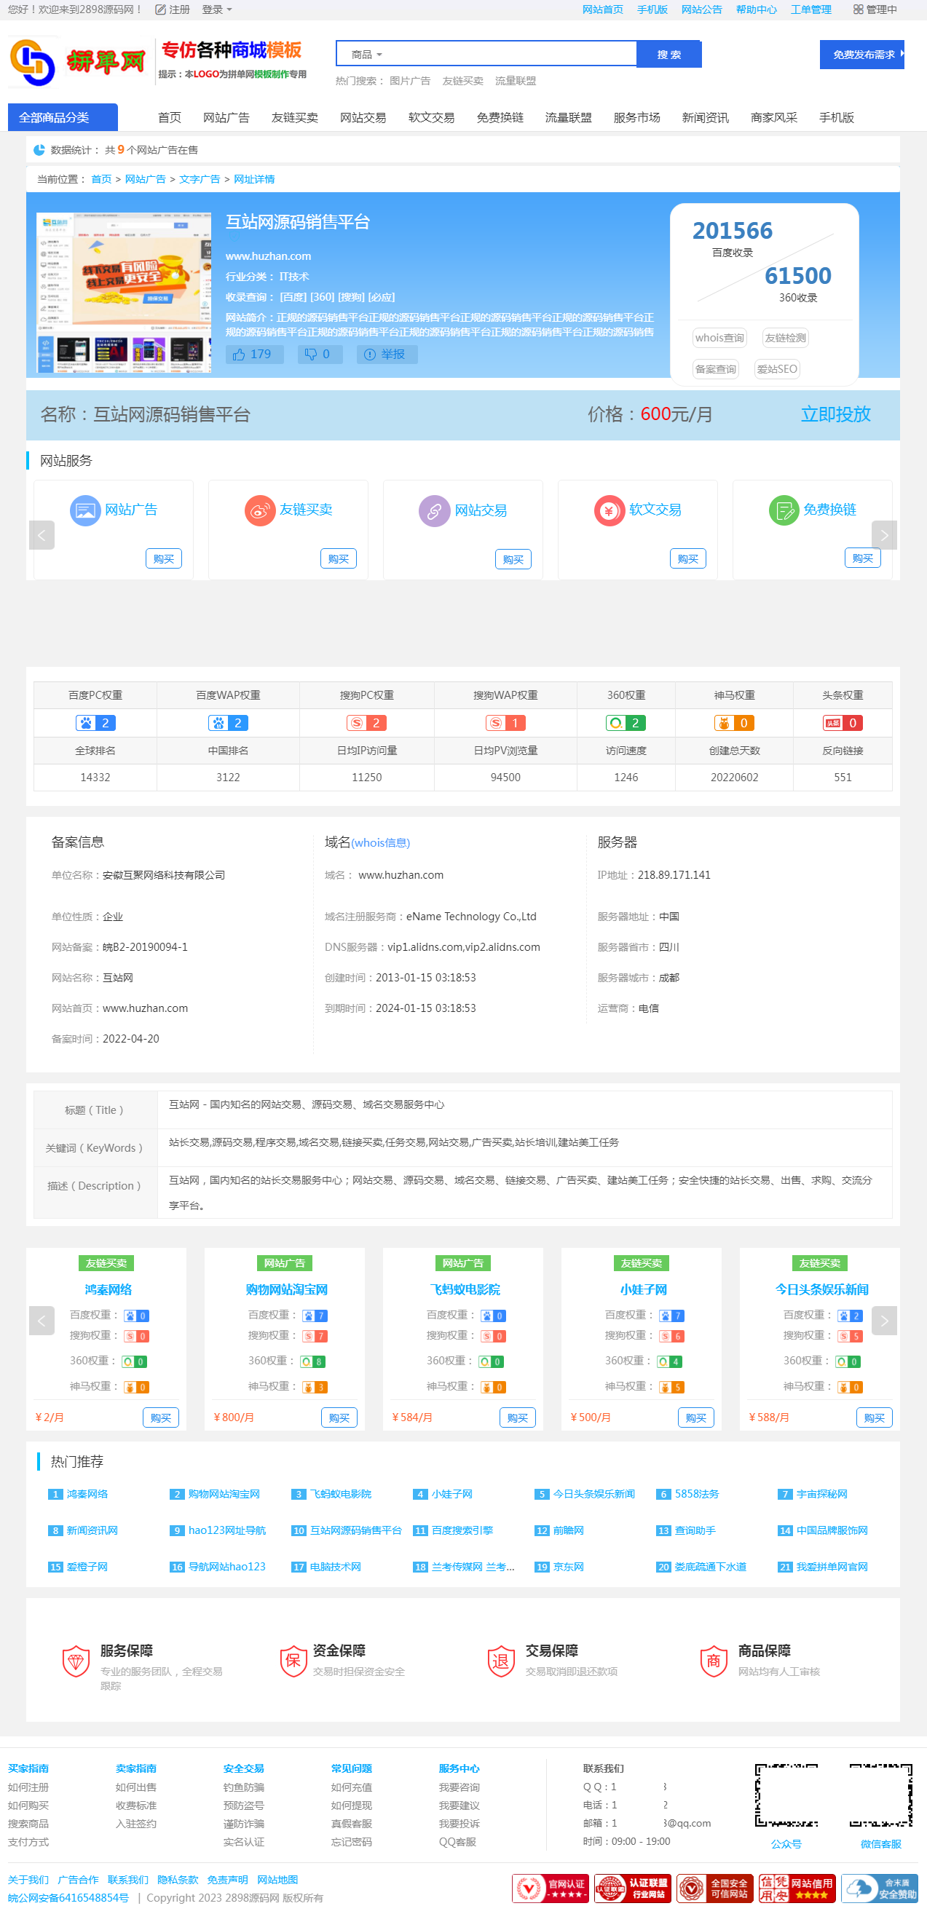Click the 免费换链 green edit icon
This screenshot has height=1914, width=927.
click(784, 510)
